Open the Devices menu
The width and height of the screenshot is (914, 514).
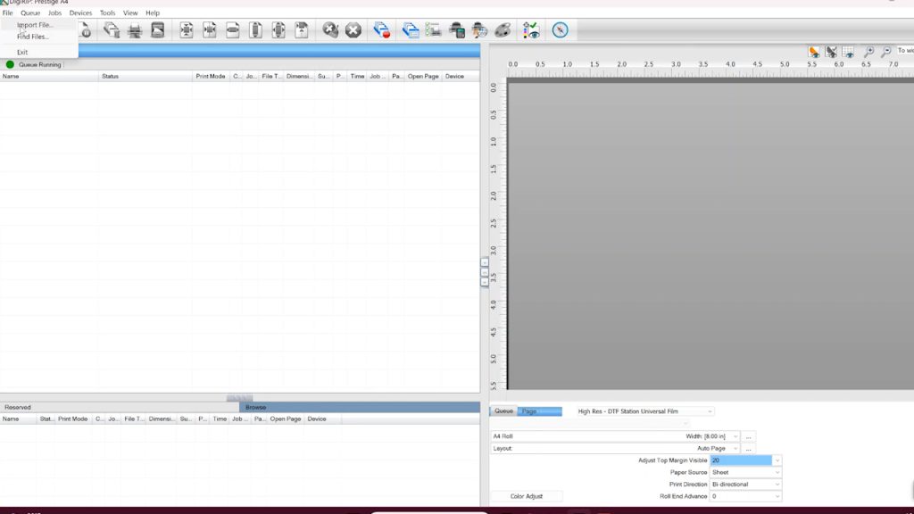pyautogui.click(x=80, y=13)
